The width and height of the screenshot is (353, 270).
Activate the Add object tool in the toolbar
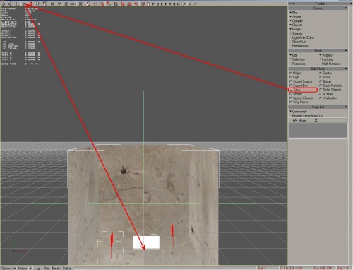coord(24,4)
